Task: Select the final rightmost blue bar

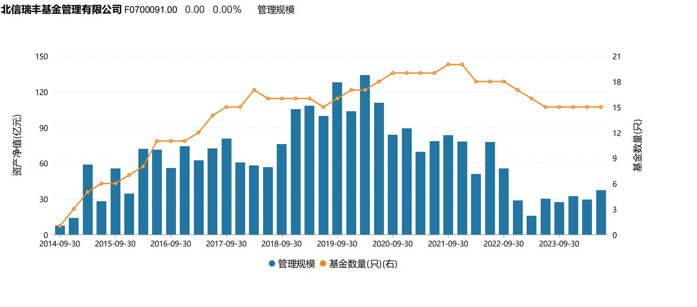Action: pos(601,212)
